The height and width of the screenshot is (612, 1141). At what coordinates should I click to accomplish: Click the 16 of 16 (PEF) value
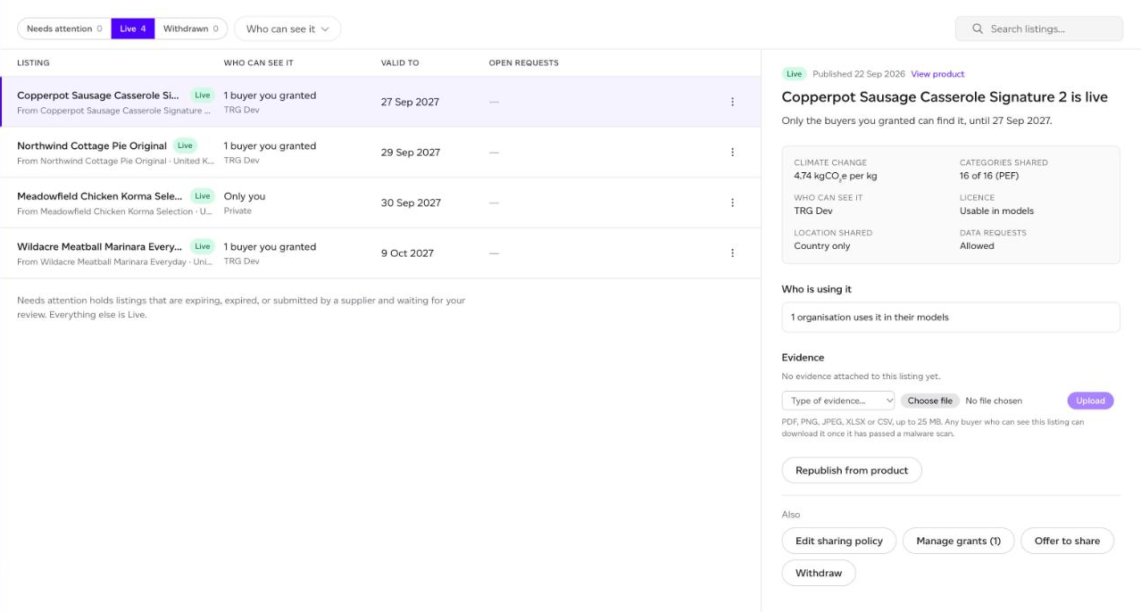tap(989, 176)
